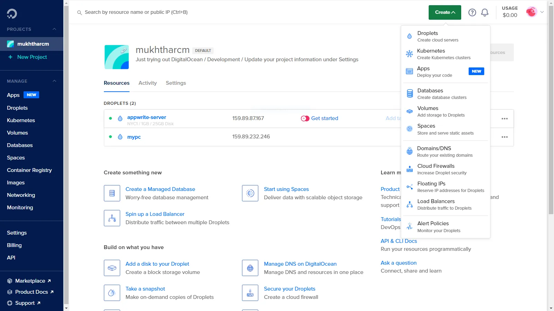Open the help question mark icon

pos(472,12)
